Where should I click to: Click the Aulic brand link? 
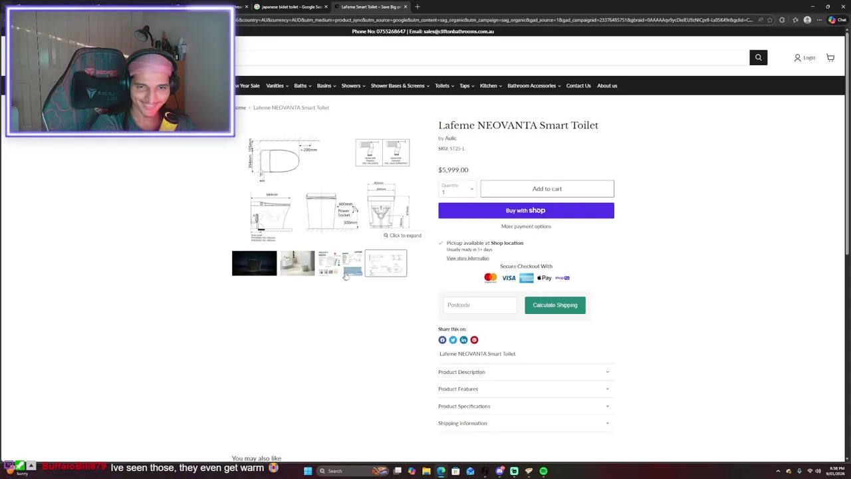[451, 138]
